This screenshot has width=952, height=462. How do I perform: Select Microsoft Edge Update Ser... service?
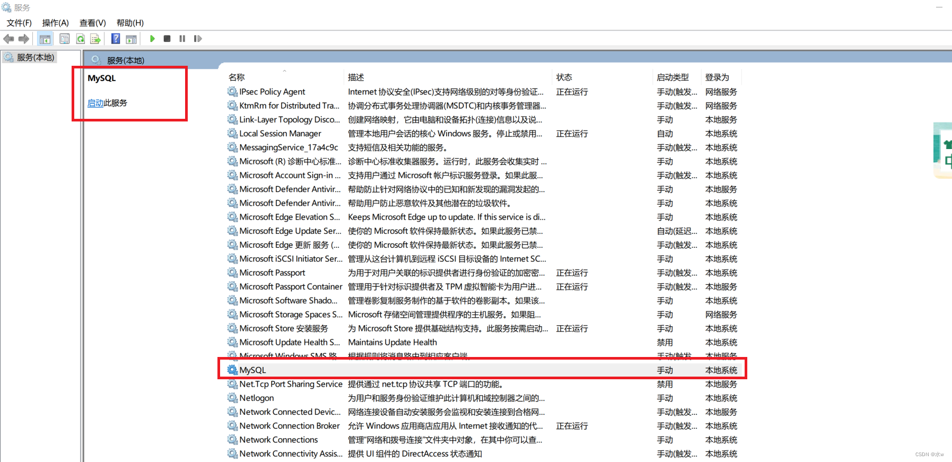290,231
